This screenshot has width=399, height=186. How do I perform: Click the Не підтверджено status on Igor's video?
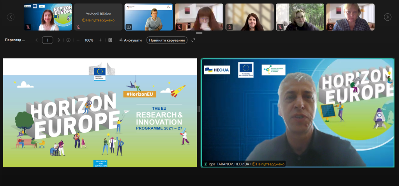click(x=268, y=164)
